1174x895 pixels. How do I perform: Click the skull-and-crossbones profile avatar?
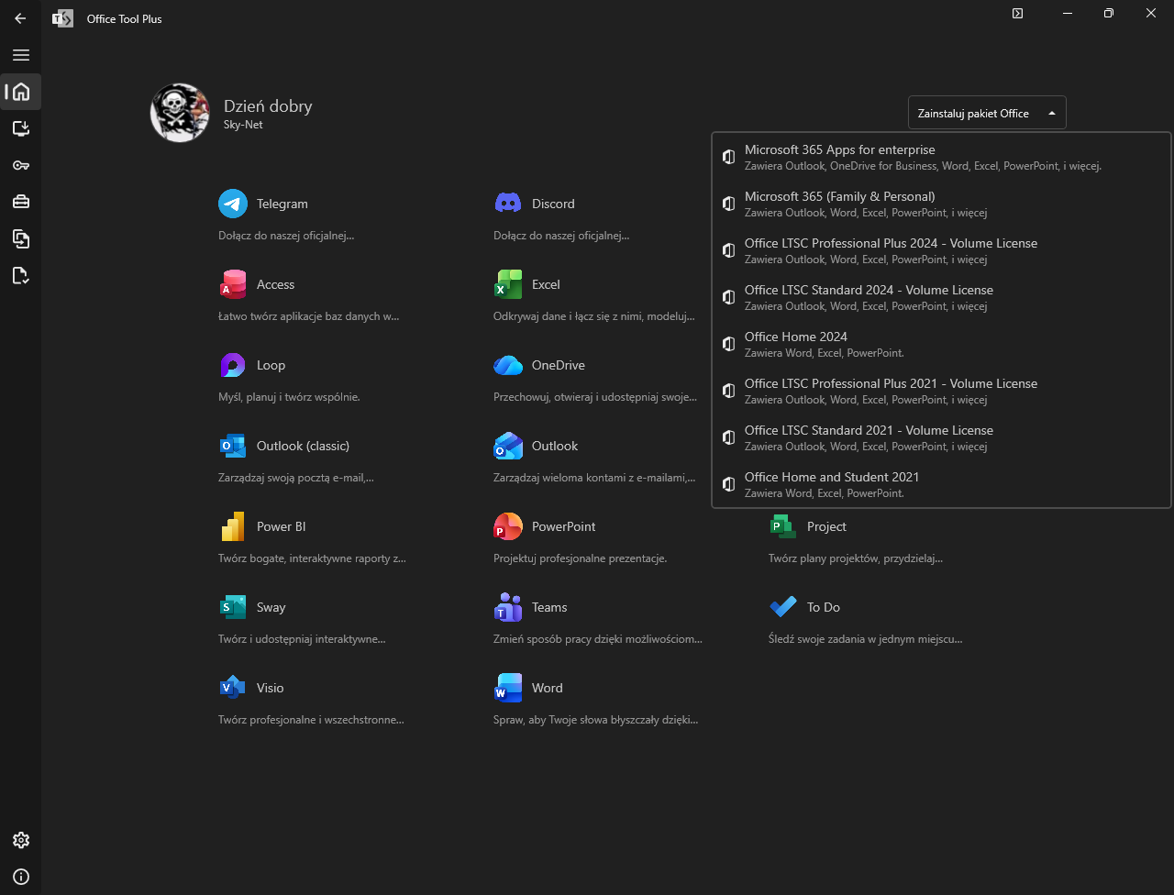(180, 113)
